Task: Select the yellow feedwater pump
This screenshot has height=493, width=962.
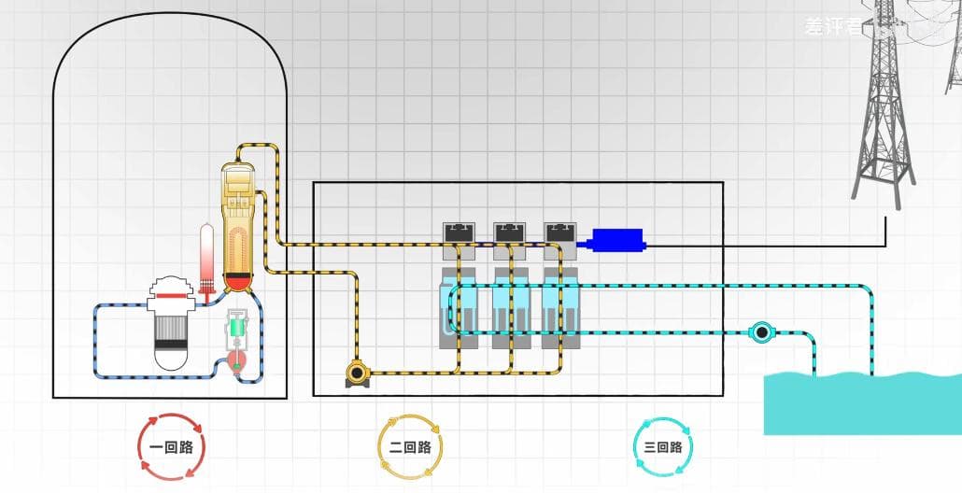Action: 356,373
